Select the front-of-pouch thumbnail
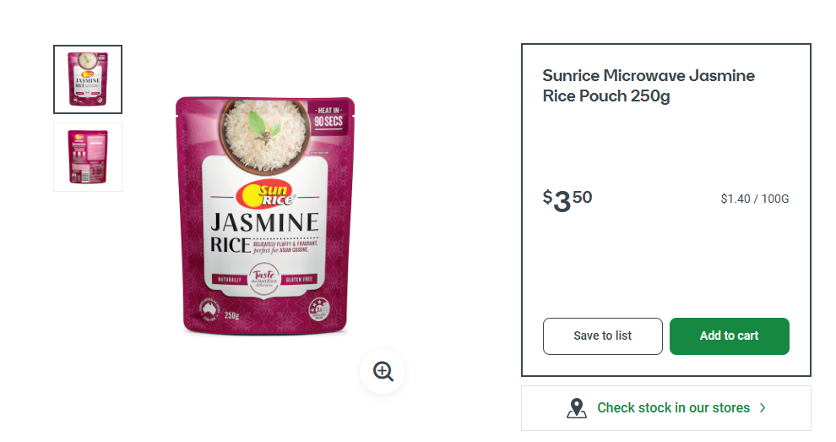 tap(88, 79)
